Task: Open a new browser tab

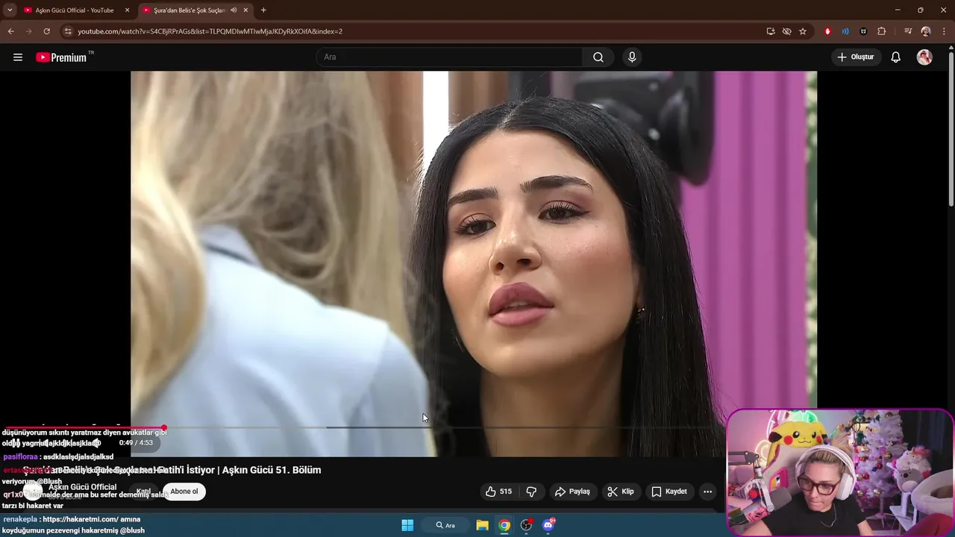Action: pyautogui.click(x=263, y=10)
